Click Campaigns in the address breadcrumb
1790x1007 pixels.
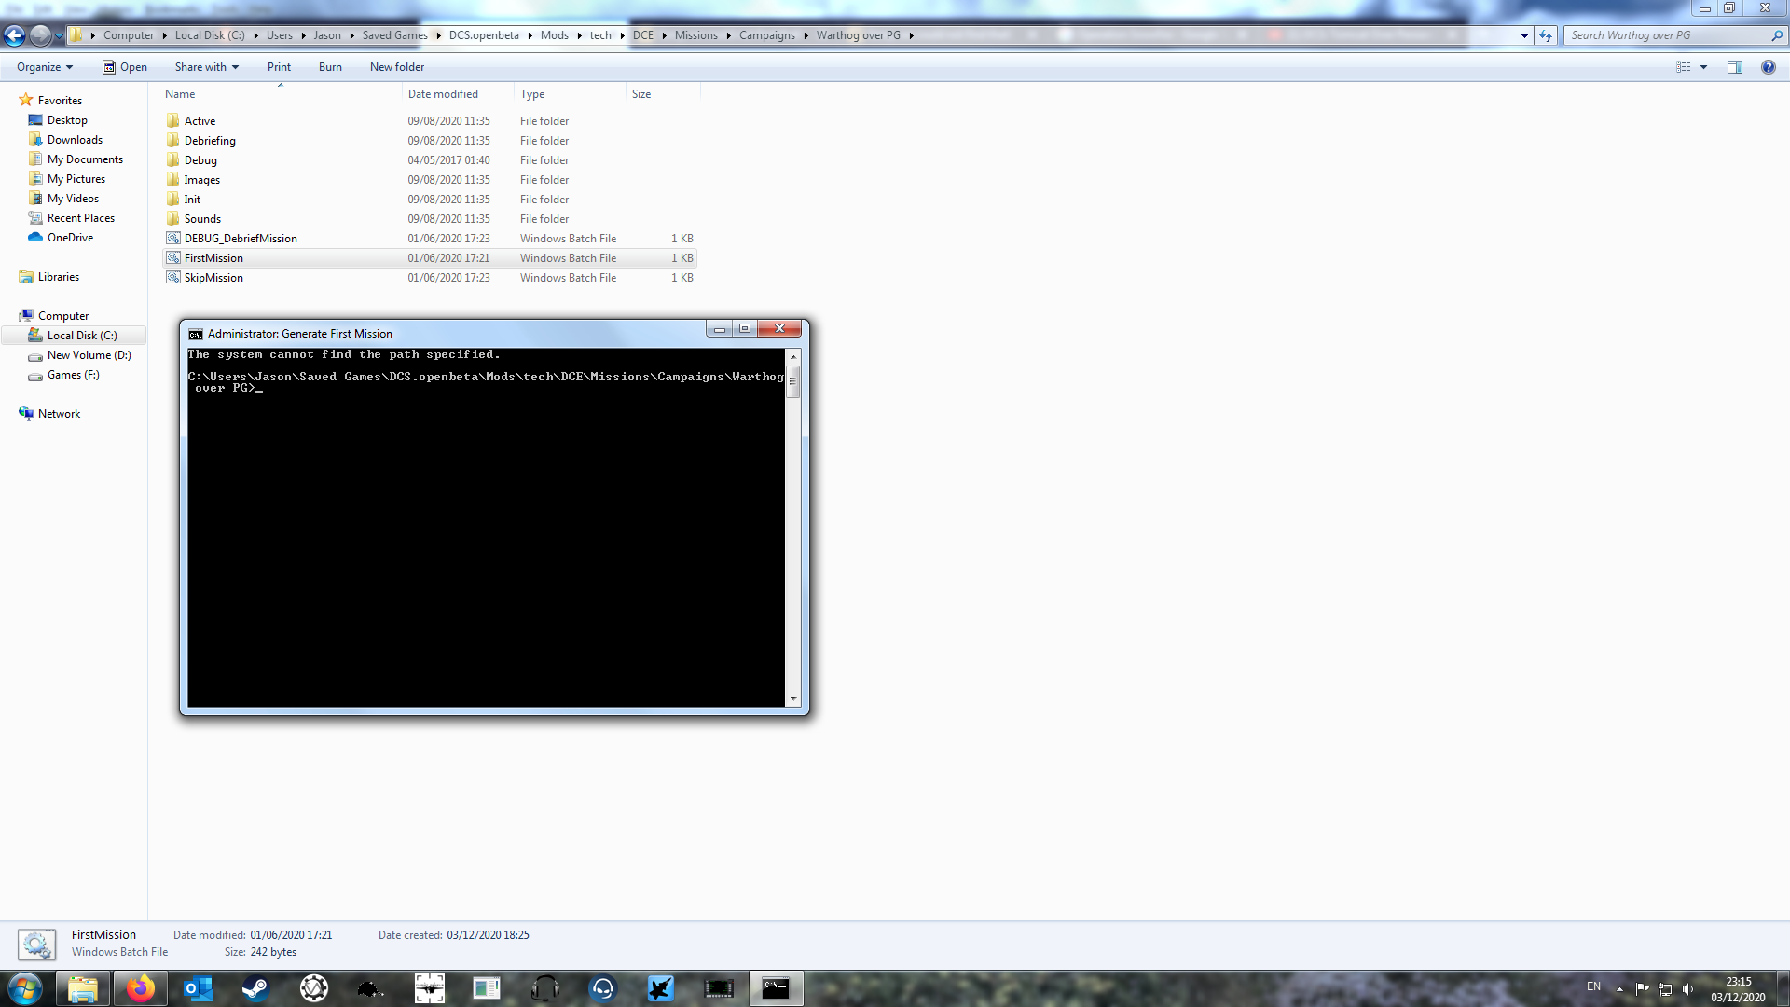pyautogui.click(x=767, y=35)
